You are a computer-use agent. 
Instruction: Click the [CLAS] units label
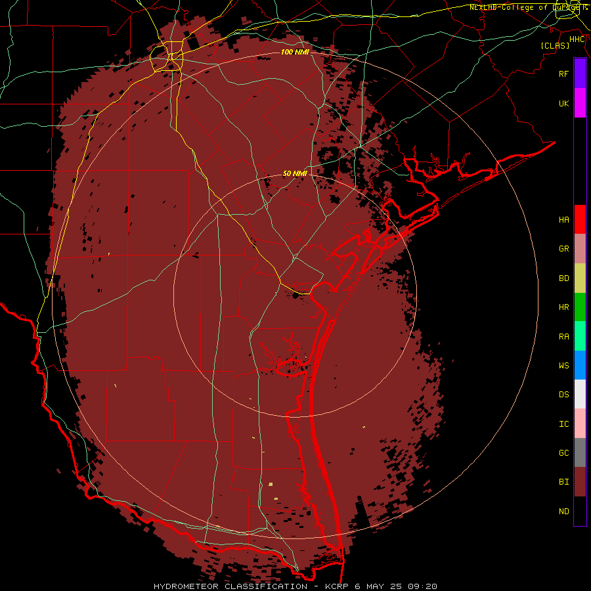[x=555, y=45]
